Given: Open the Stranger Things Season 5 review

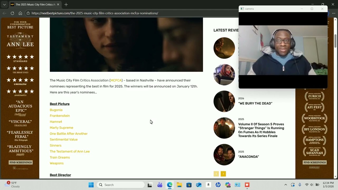Looking at the screenshot, I should [x=261, y=130].
